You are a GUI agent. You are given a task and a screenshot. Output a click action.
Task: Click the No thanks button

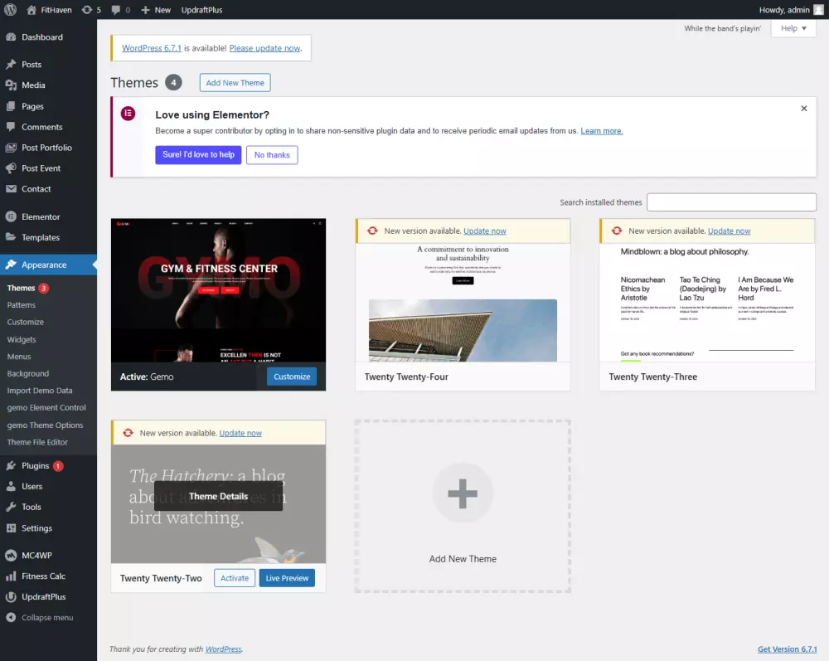click(x=272, y=154)
